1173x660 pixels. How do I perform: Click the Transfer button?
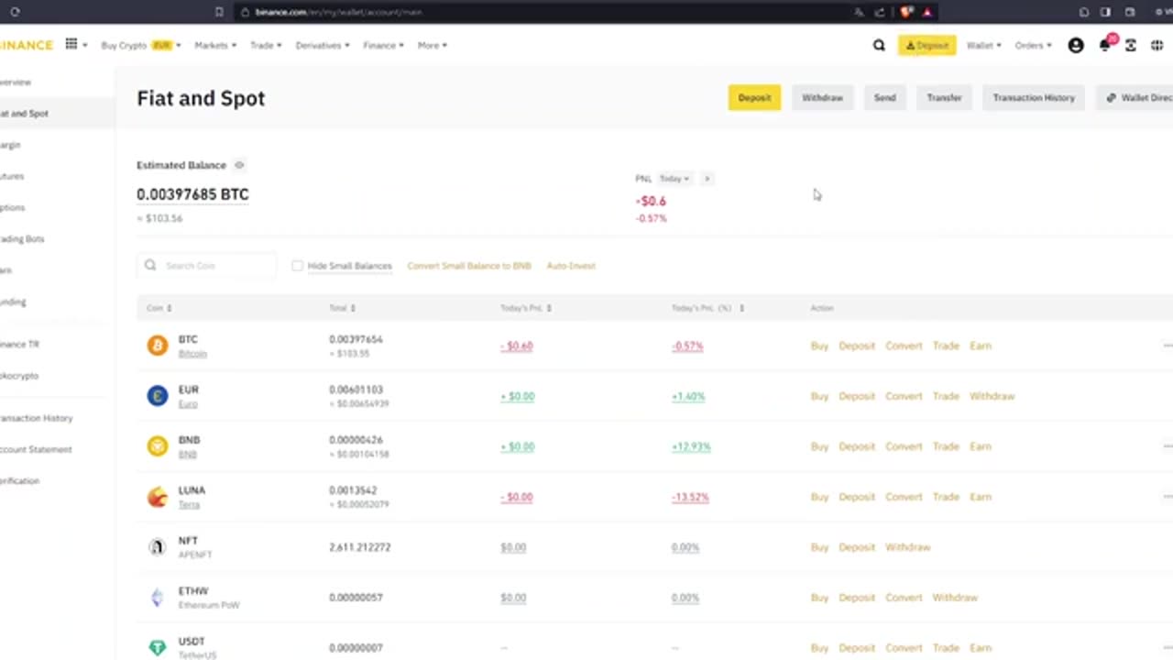(x=944, y=97)
